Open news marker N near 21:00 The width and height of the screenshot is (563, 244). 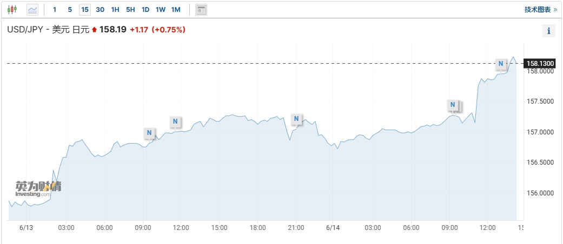(296, 119)
